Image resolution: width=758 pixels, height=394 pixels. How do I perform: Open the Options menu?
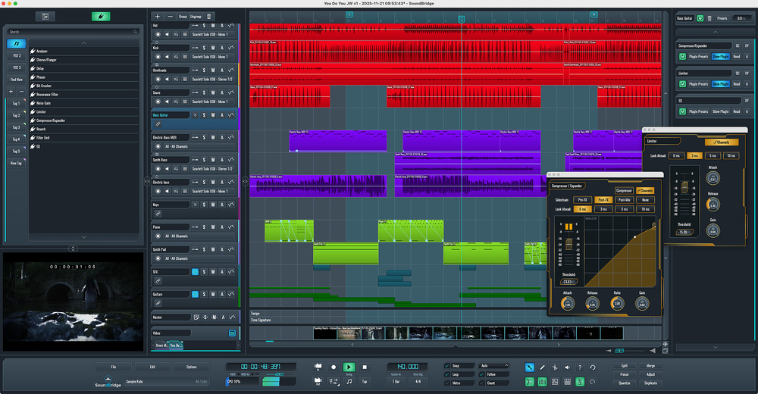(x=191, y=367)
